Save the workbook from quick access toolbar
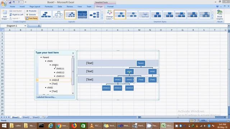The image size is (230, 129). click(10, 2)
